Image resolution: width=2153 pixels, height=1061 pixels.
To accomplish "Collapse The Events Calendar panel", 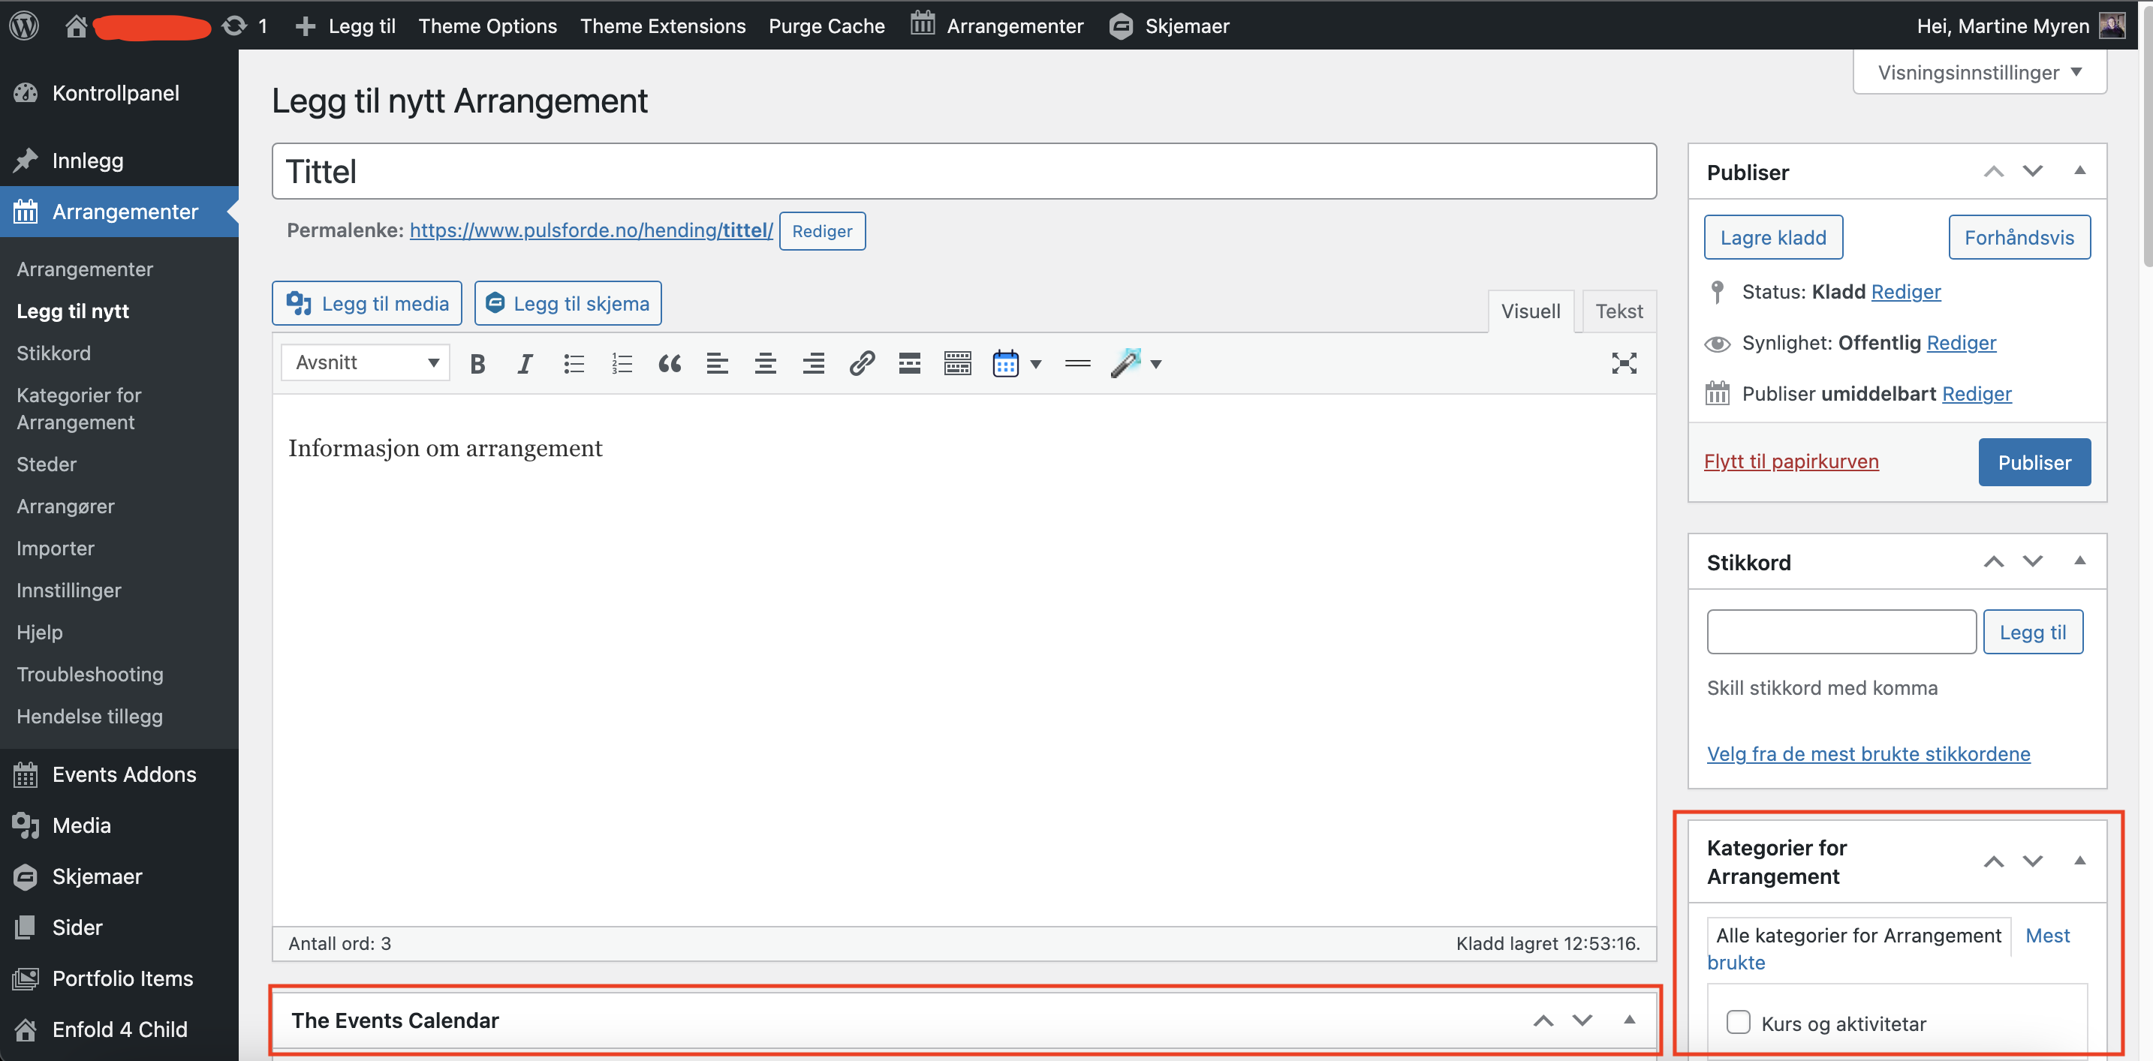I will point(1629,1019).
